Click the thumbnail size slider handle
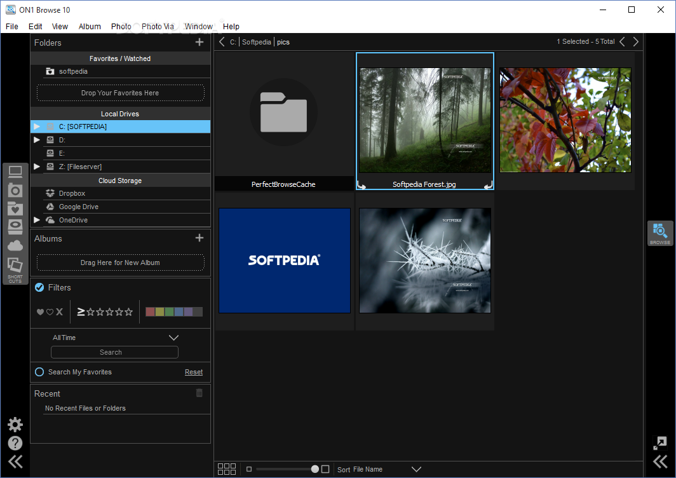676x478 pixels. tap(314, 469)
